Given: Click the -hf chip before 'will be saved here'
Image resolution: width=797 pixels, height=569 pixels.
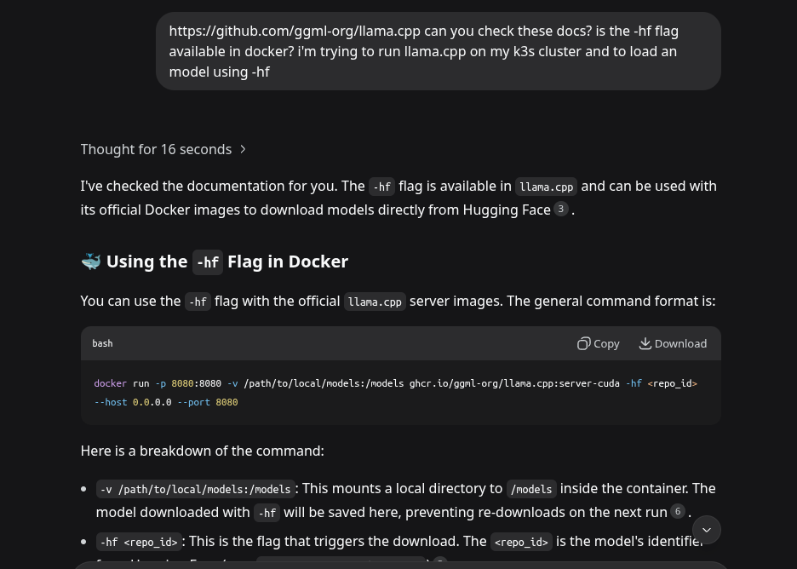Looking at the screenshot, I should tap(267, 513).
